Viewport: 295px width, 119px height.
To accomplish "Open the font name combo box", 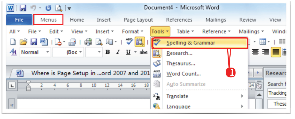I will pyautogui.click(x=68, y=52).
